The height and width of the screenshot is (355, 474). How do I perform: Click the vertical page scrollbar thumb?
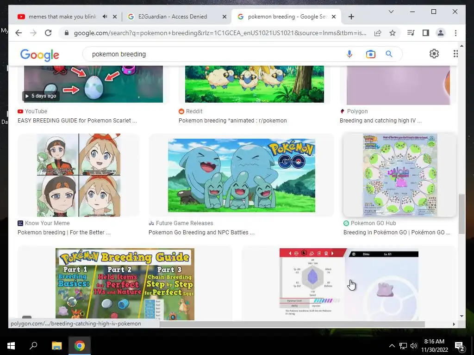coord(462,214)
